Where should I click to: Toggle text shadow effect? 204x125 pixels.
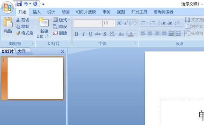pyautogui.click(x=105, y=34)
